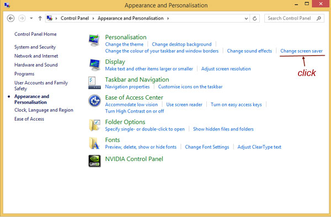Click the Folder Options folder icon
The height and width of the screenshot is (217, 331).
click(94, 125)
